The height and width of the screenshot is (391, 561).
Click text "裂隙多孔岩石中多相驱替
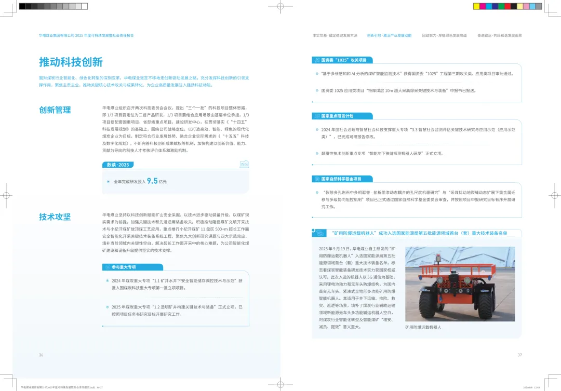click(x=418, y=199)
